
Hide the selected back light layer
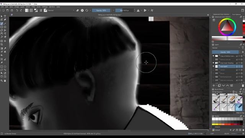point(213,66)
